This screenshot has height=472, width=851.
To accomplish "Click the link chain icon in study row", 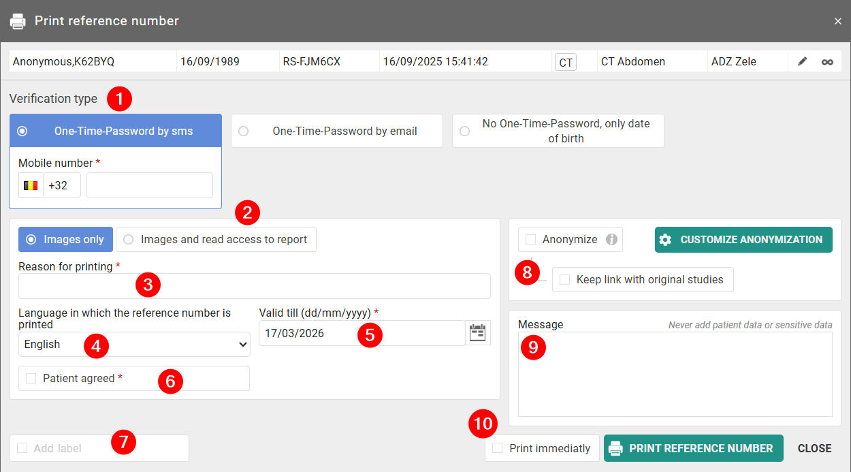I will click(827, 61).
